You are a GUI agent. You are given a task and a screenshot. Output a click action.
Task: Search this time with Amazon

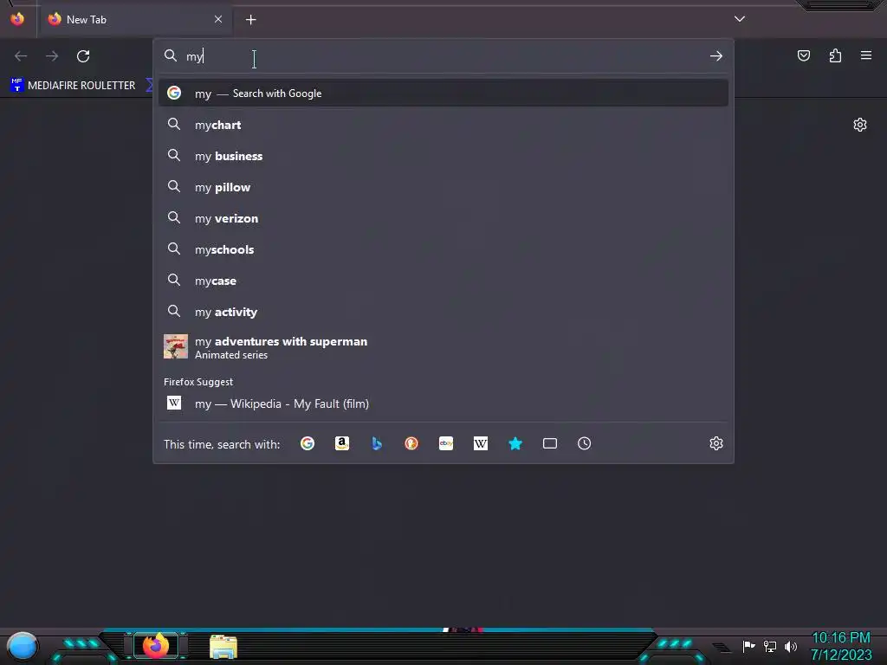point(341,443)
